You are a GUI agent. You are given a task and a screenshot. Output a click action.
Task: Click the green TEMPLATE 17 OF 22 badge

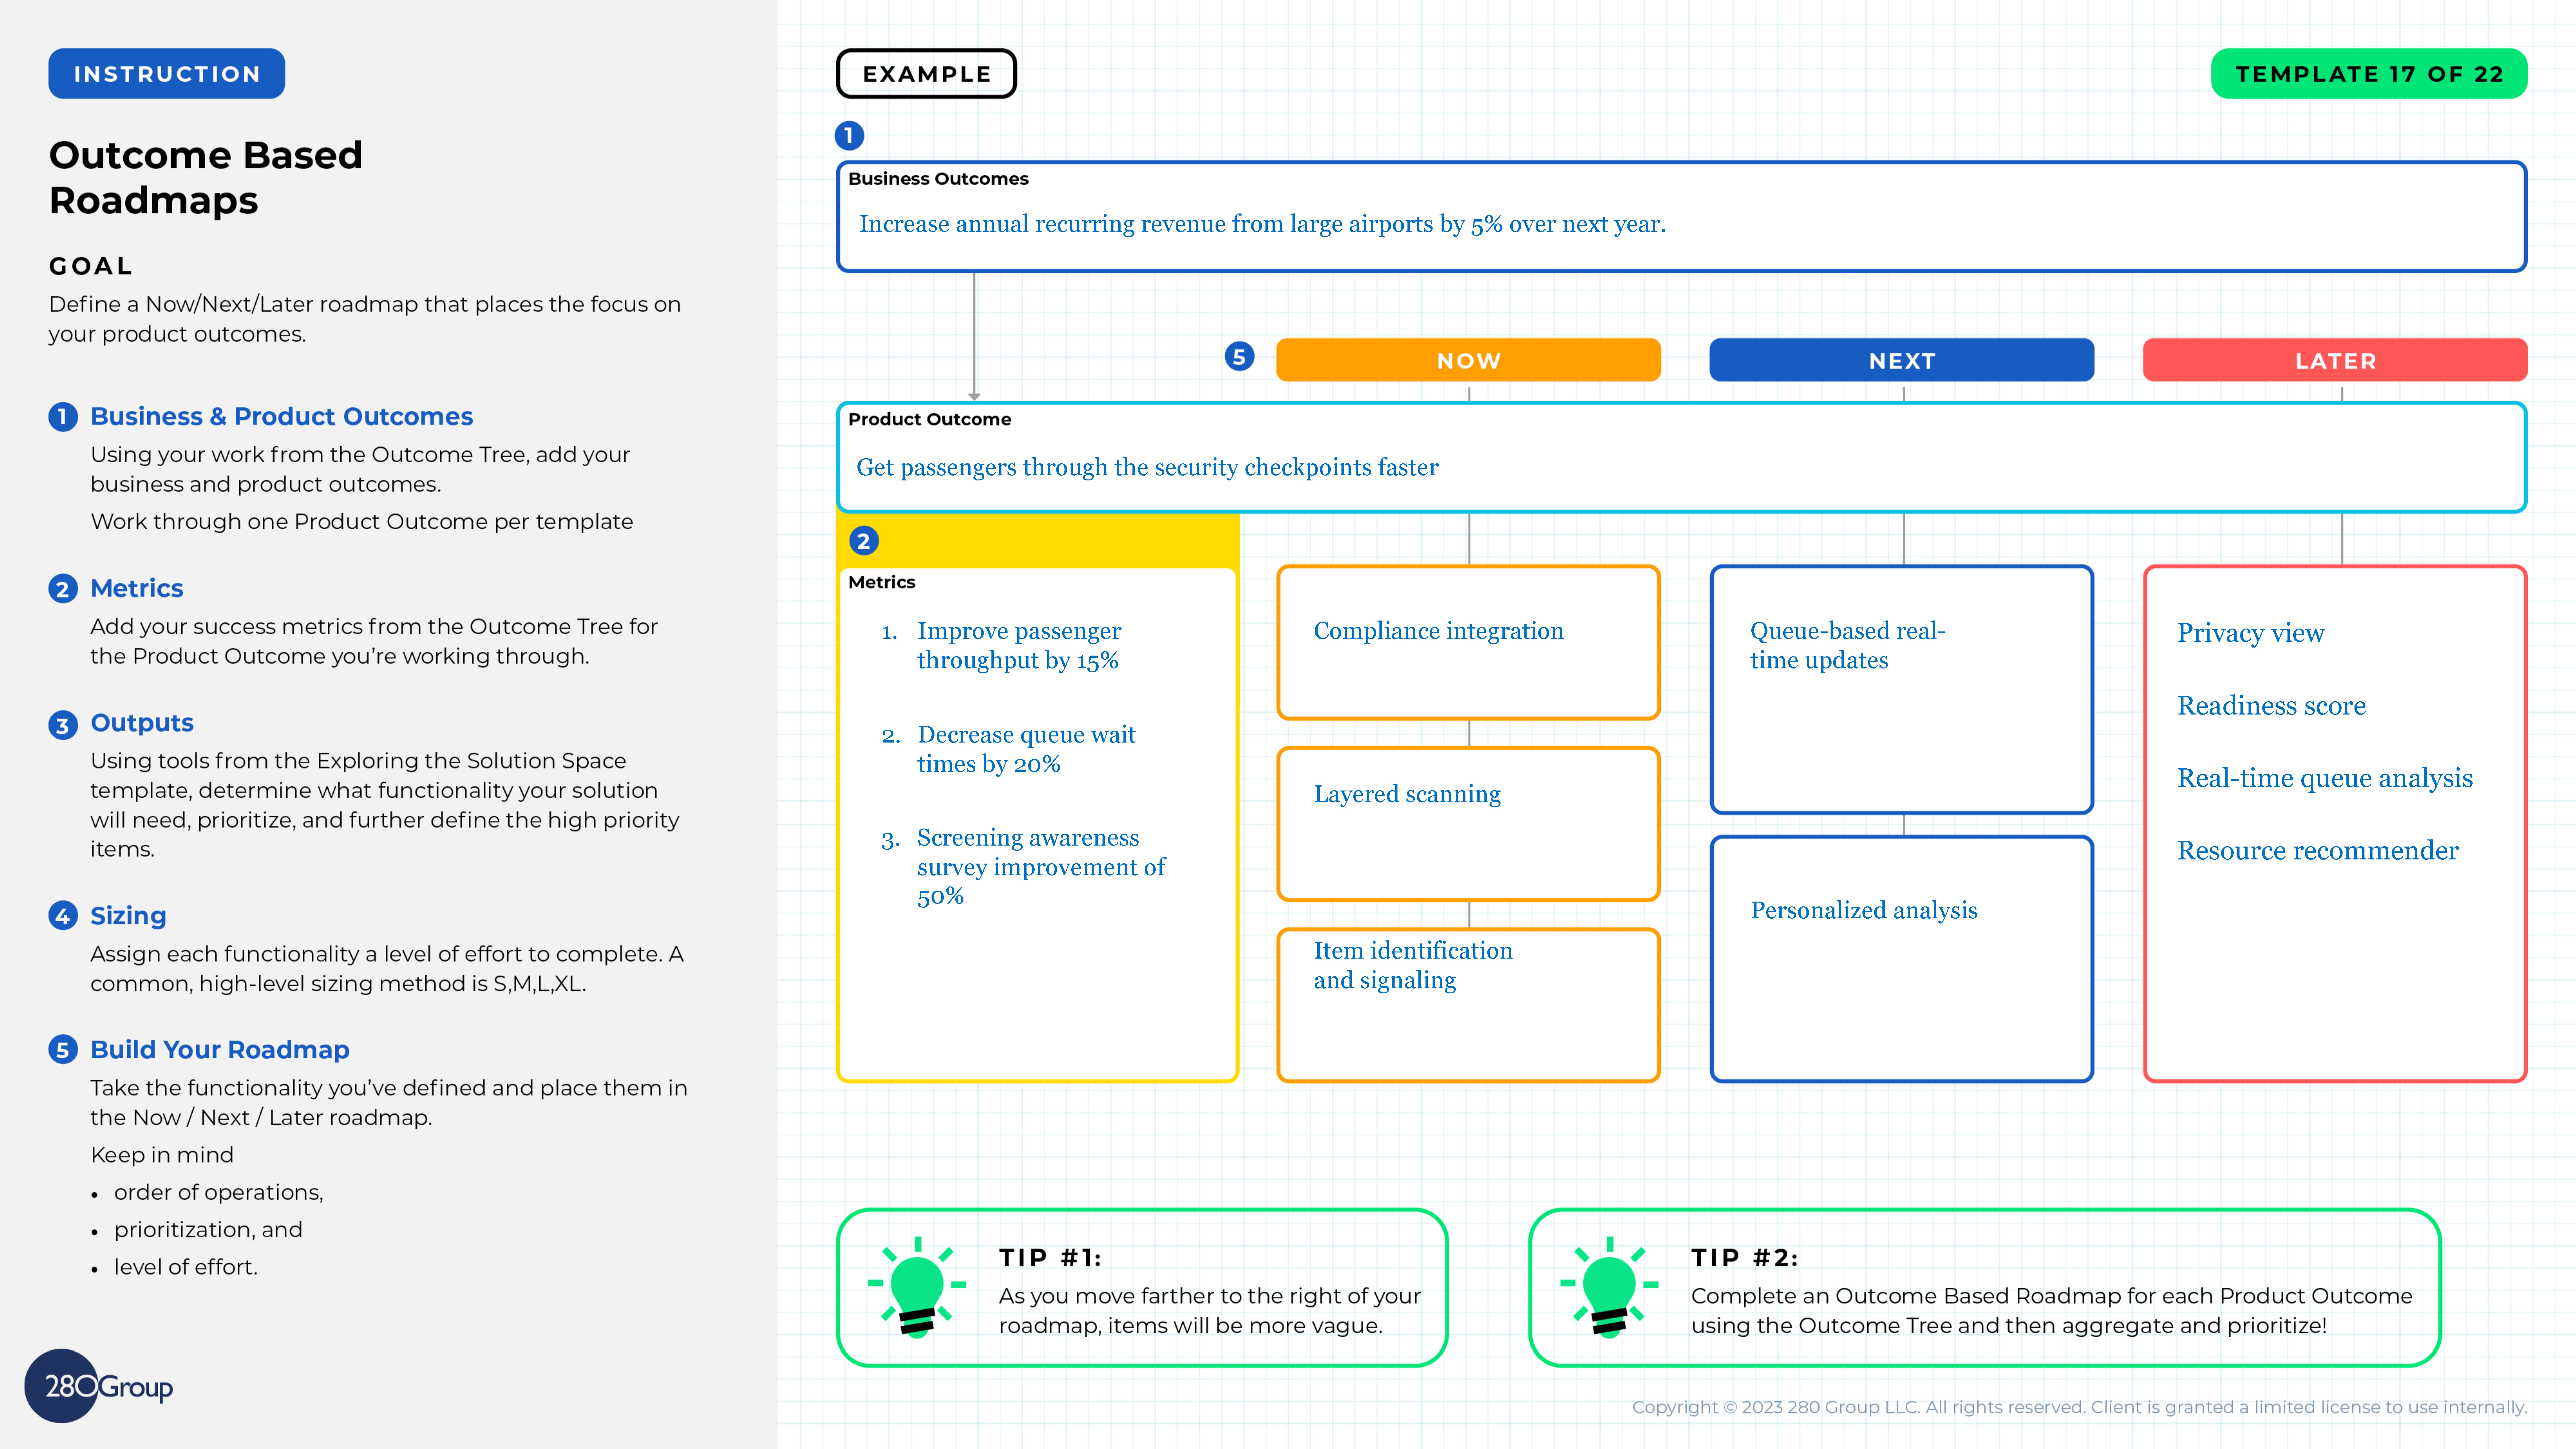[2369, 74]
